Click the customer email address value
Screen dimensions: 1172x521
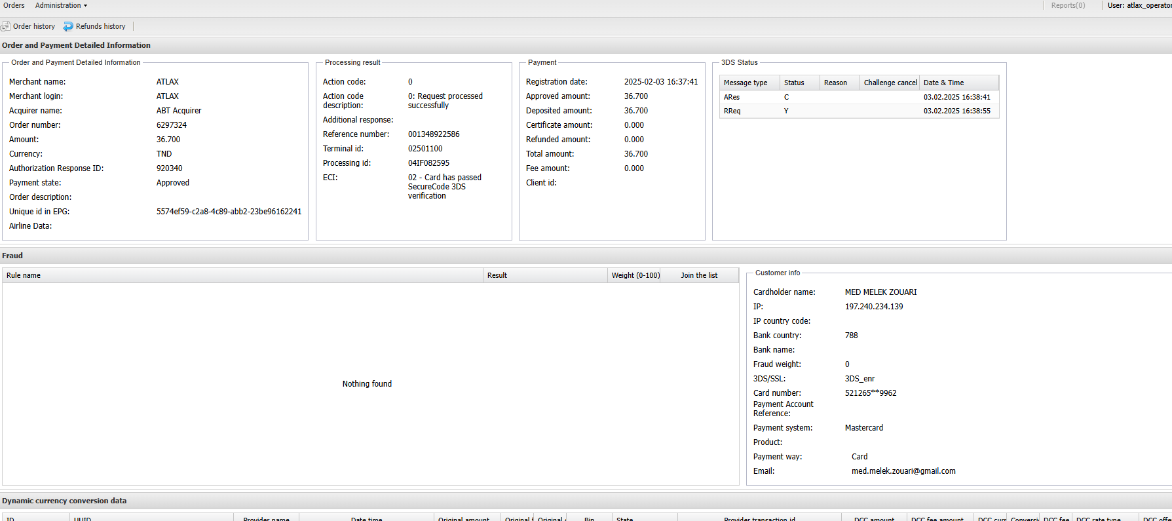[x=903, y=471]
